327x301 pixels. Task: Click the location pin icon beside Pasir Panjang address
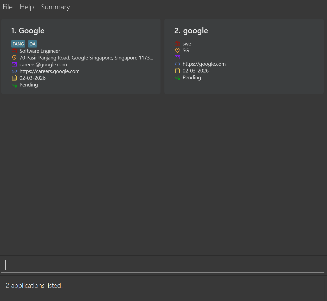coord(14,58)
